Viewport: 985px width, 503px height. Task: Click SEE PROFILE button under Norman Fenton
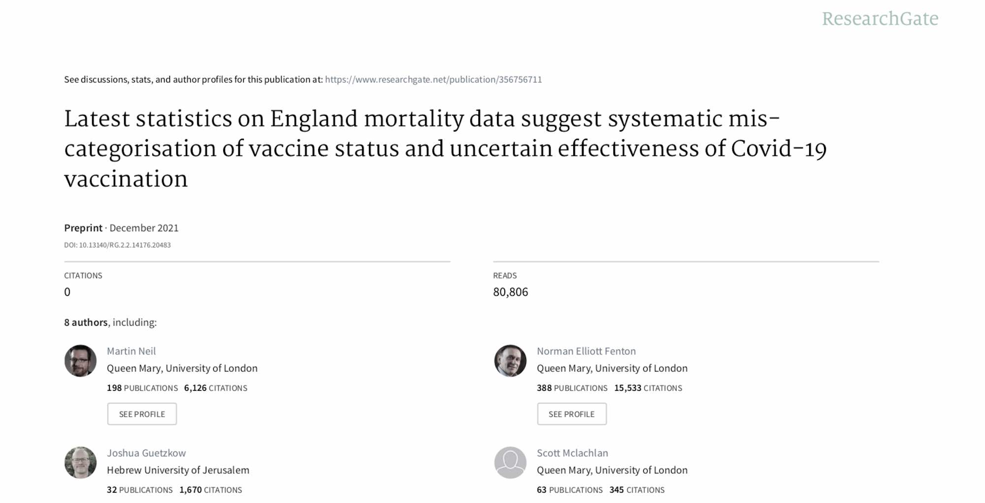(572, 414)
